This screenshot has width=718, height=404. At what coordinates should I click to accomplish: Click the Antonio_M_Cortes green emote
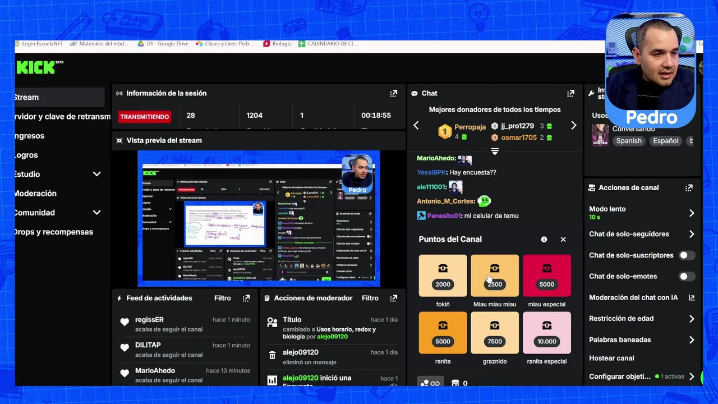point(484,201)
